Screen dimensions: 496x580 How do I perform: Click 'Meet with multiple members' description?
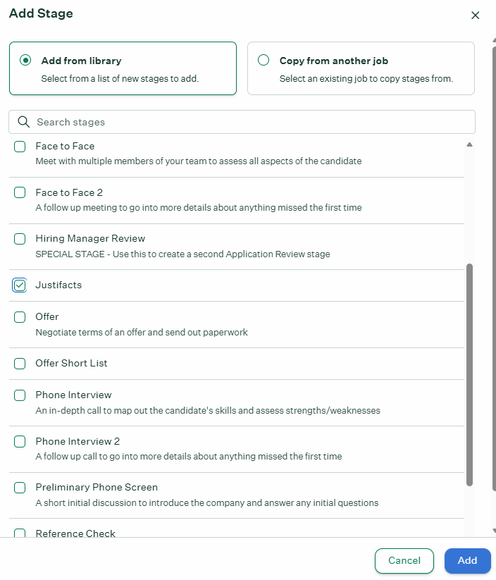pos(199,161)
